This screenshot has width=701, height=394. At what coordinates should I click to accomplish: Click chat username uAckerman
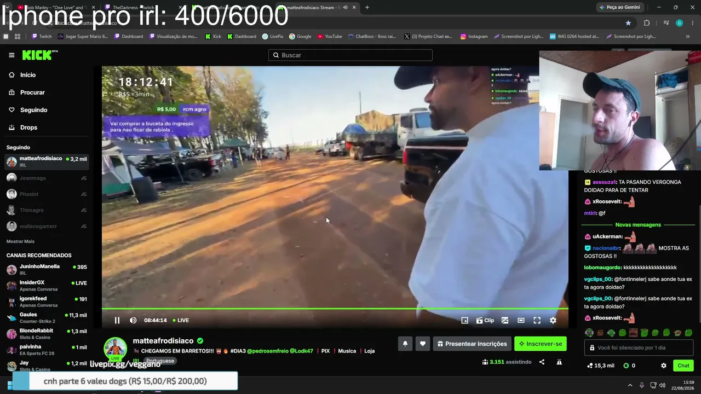pyautogui.click(x=607, y=236)
